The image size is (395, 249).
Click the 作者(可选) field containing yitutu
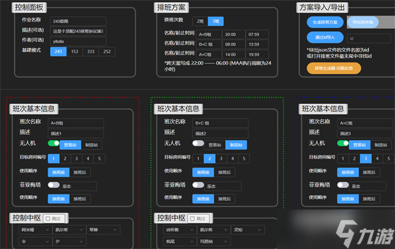coord(78,41)
